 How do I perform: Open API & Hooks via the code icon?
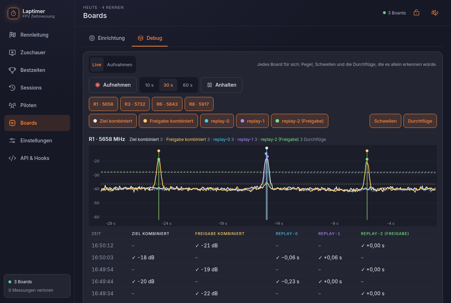click(12, 158)
